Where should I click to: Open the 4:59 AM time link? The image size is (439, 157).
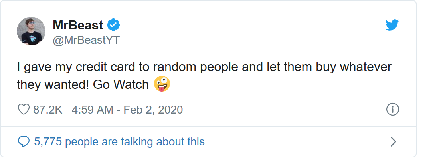point(93,110)
